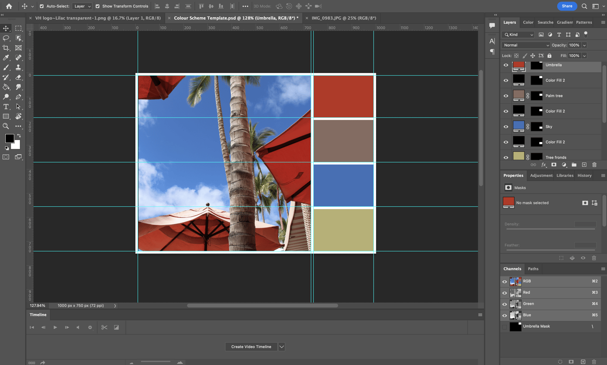Open the Swatches panel tab

tap(545, 22)
